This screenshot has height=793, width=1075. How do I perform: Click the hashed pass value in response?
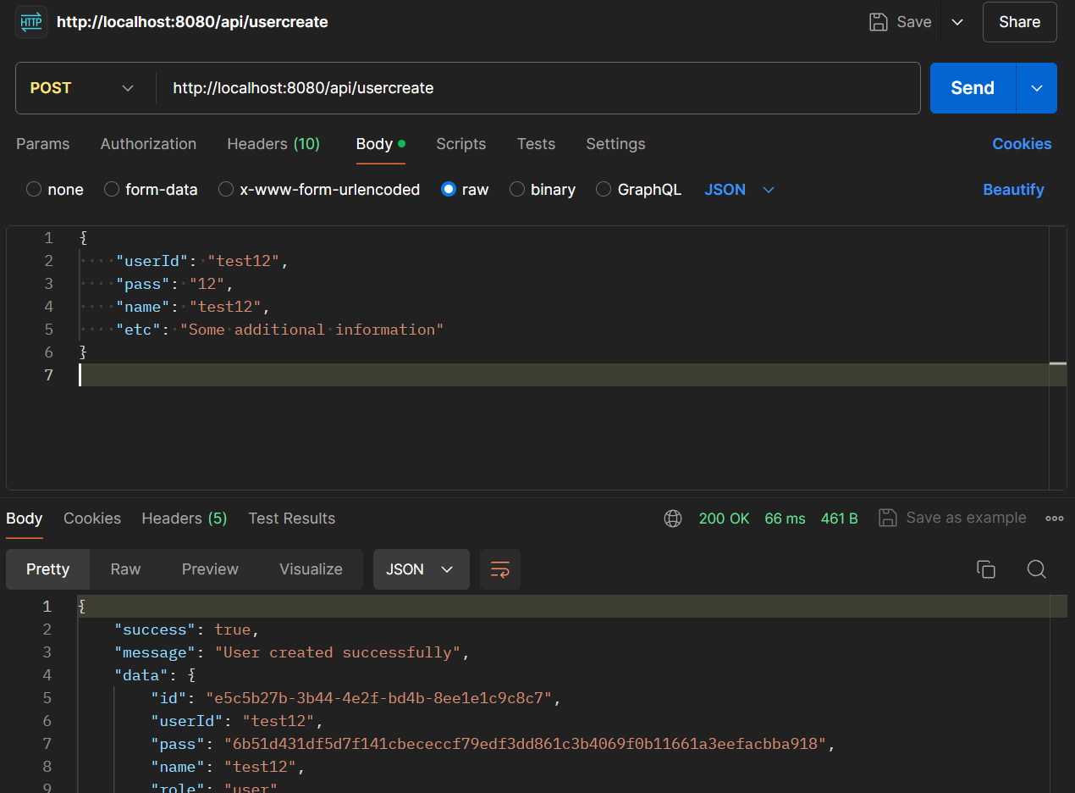(525, 744)
